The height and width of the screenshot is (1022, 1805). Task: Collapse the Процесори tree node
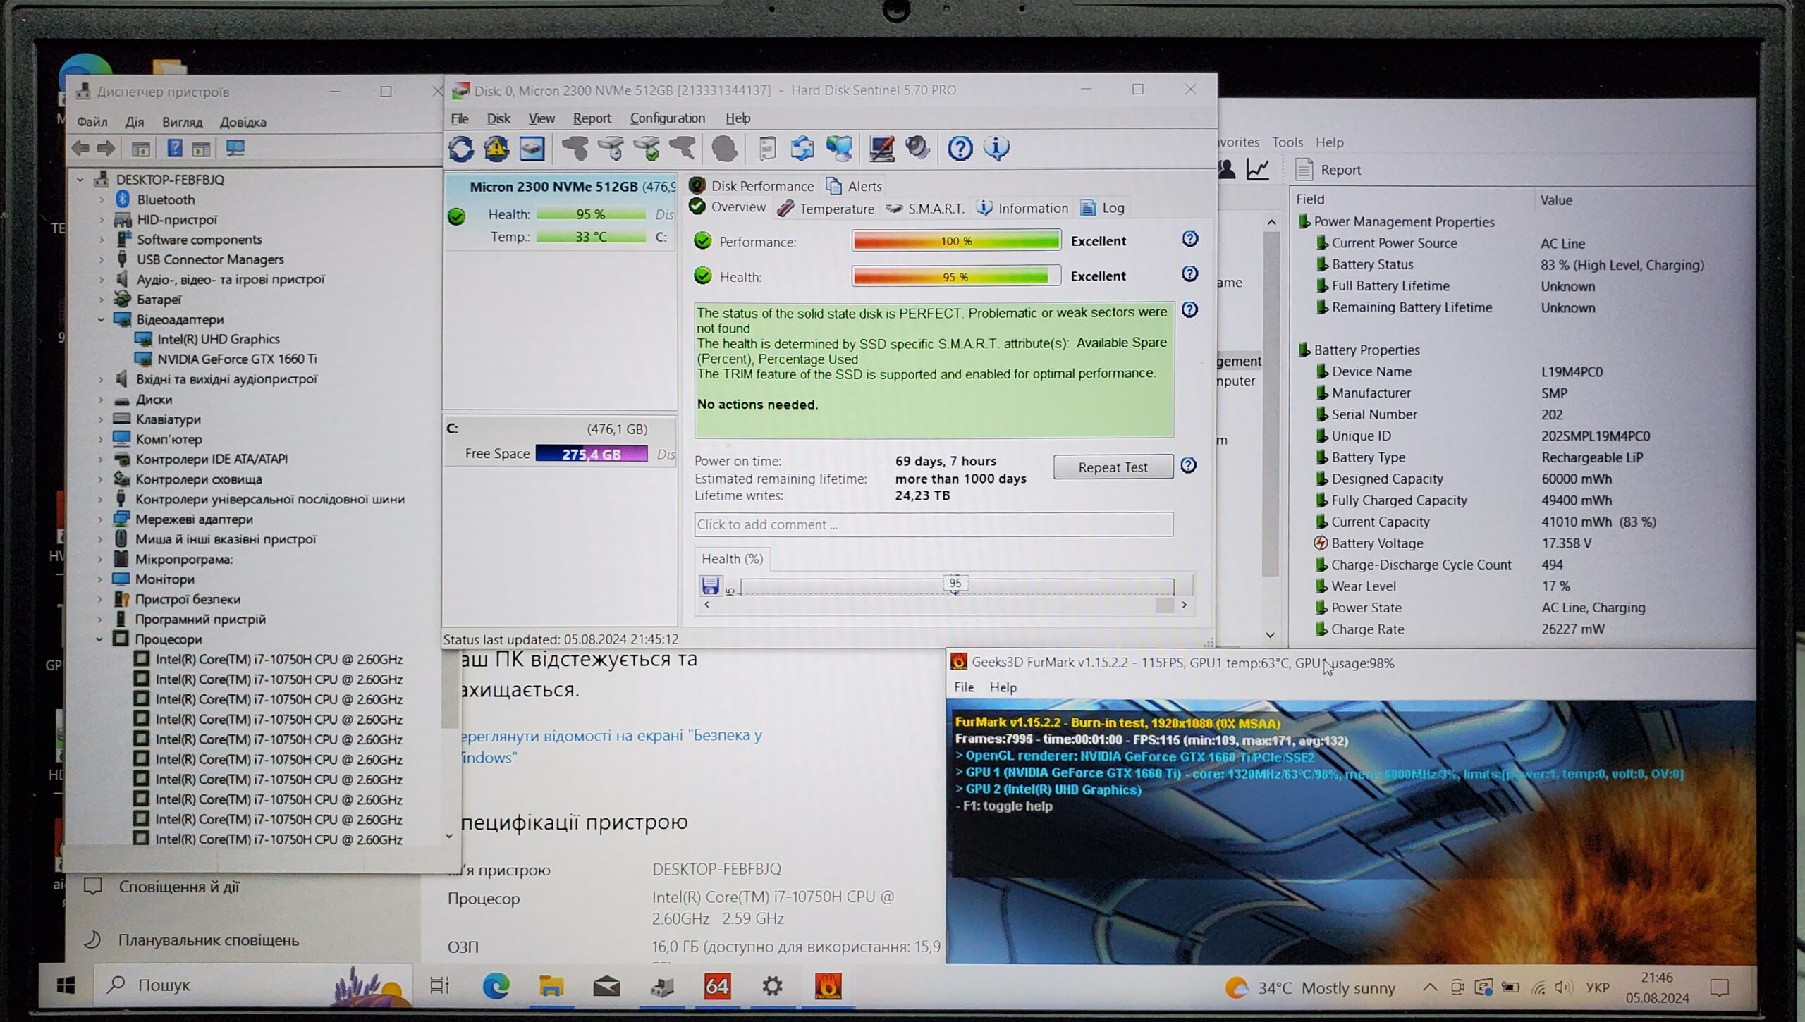[x=99, y=640]
